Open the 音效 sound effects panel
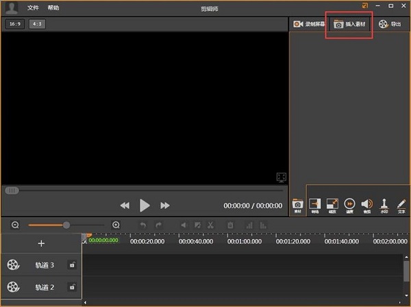Image resolution: width=411 pixels, height=307 pixels. [366, 205]
